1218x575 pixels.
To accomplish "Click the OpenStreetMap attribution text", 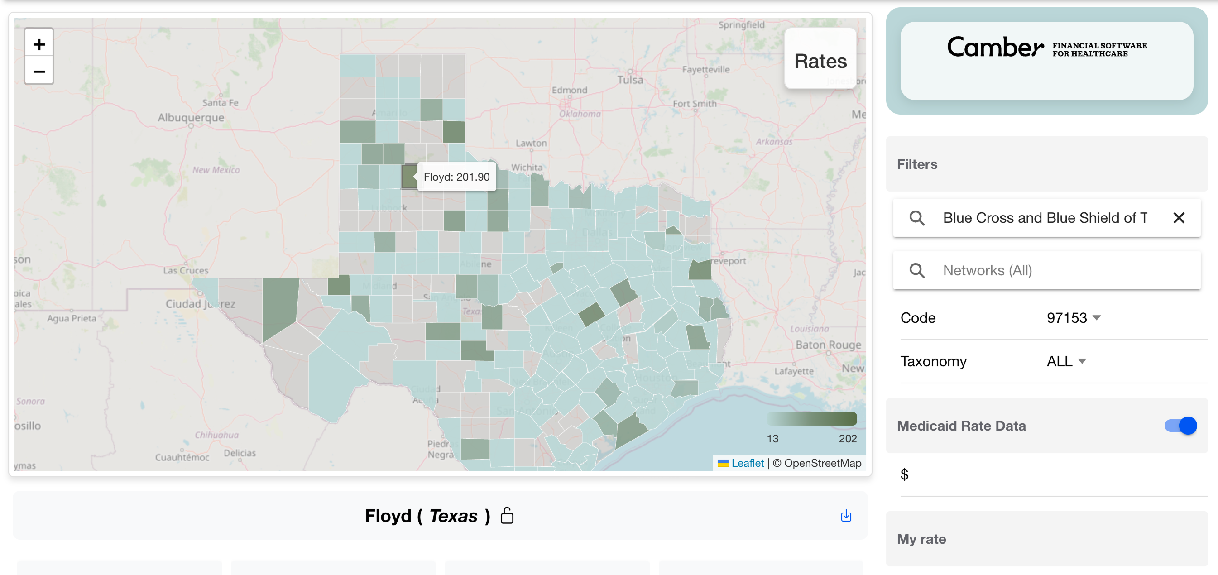I will point(822,463).
